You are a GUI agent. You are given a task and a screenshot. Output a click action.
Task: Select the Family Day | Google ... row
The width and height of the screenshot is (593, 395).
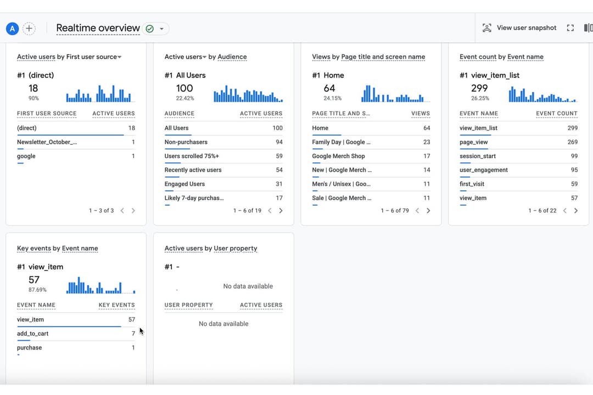[371, 142]
